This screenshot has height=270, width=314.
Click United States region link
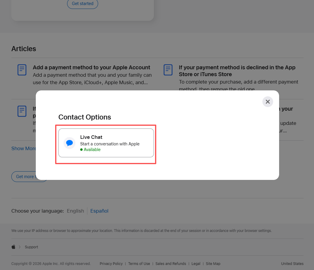[292, 264]
